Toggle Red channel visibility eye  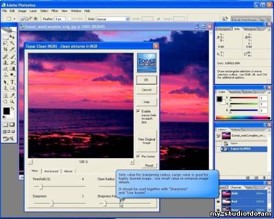[219, 201]
